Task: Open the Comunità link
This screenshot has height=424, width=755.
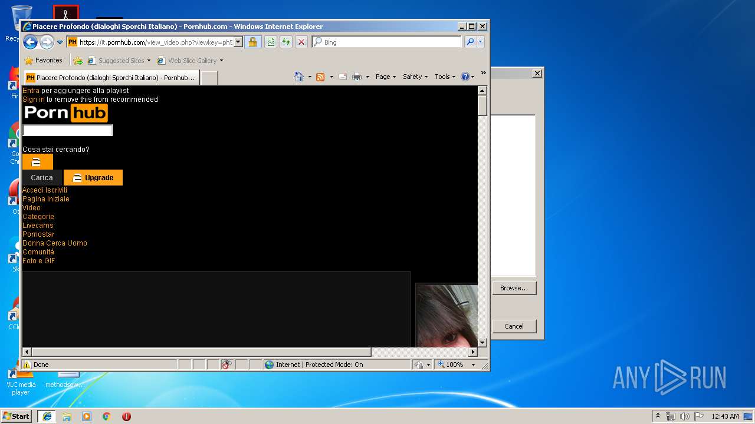Action: pos(38,252)
